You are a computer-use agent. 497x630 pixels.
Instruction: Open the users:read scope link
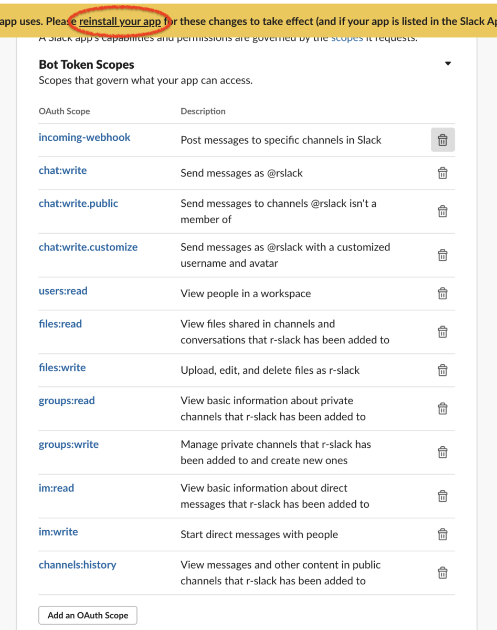(63, 291)
